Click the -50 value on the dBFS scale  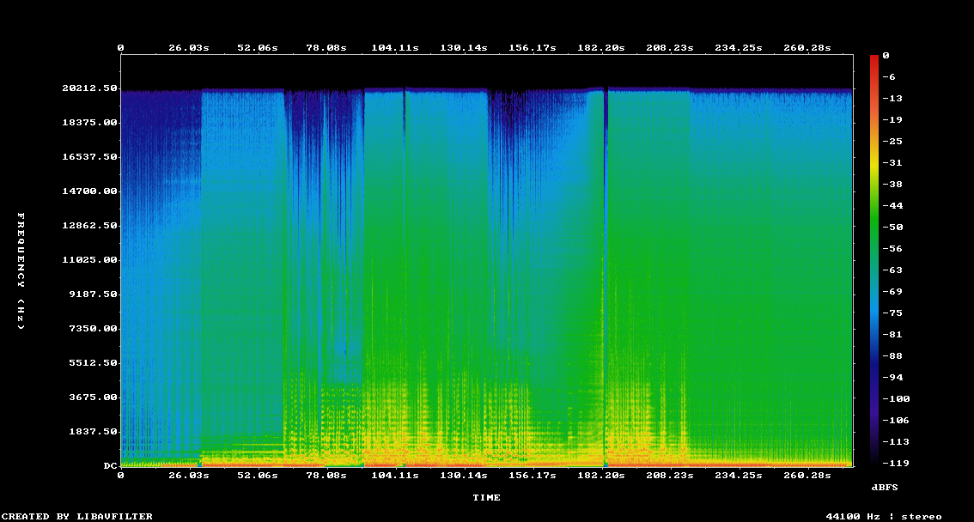(892, 227)
